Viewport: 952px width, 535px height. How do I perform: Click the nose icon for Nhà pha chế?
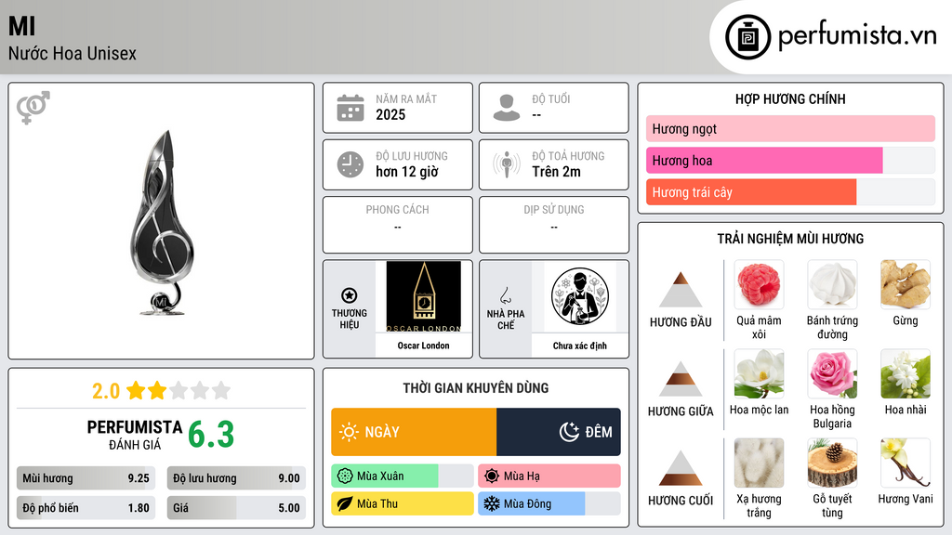(505, 295)
